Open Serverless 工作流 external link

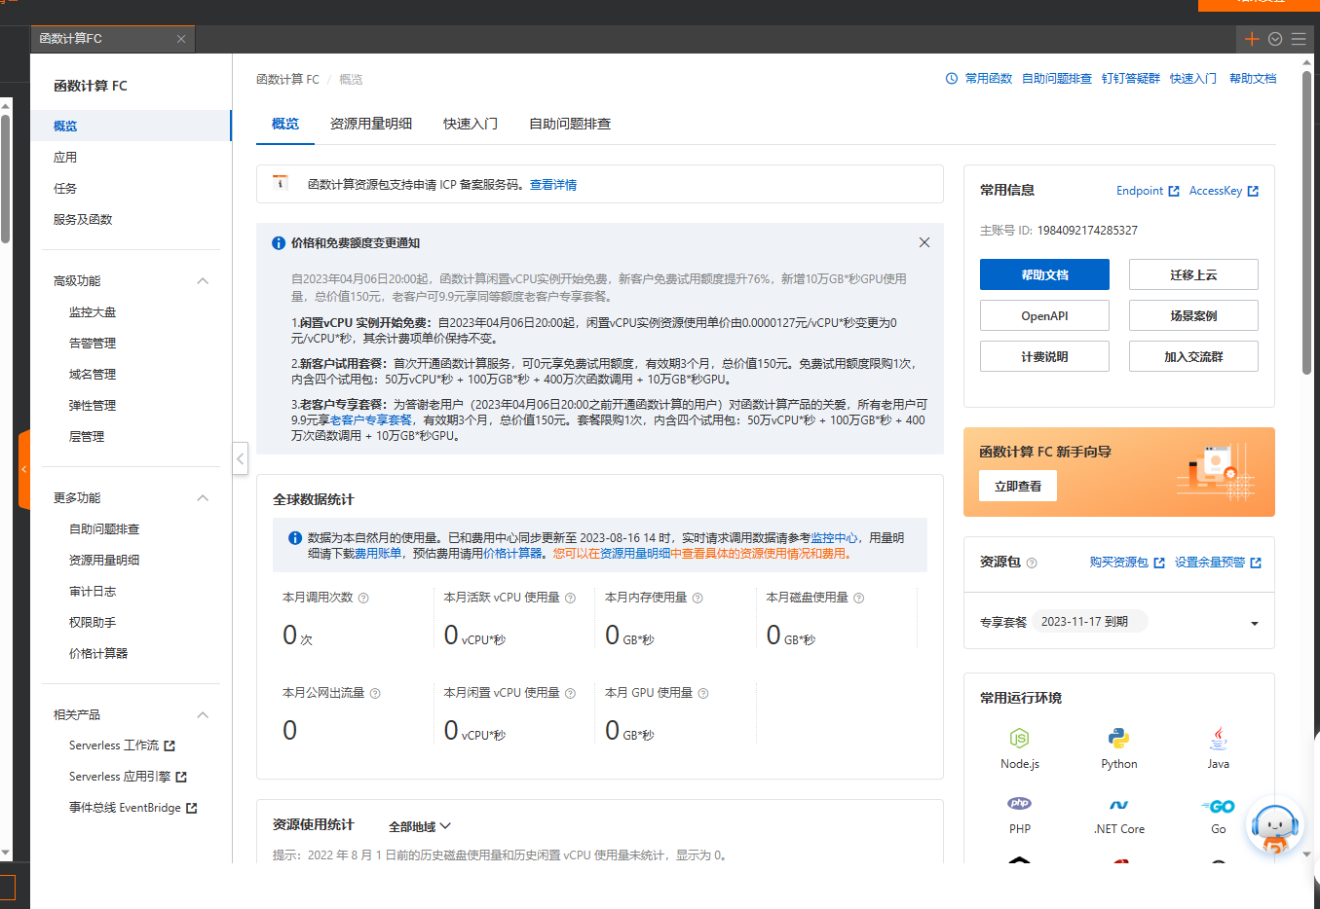pos(122,745)
